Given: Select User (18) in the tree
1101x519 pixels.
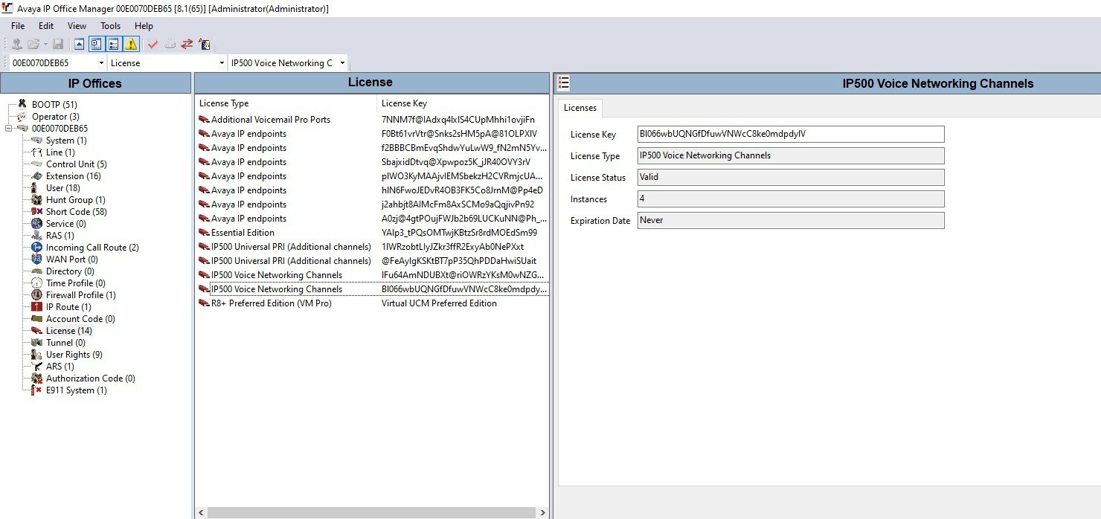Looking at the screenshot, I should tap(63, 188).
